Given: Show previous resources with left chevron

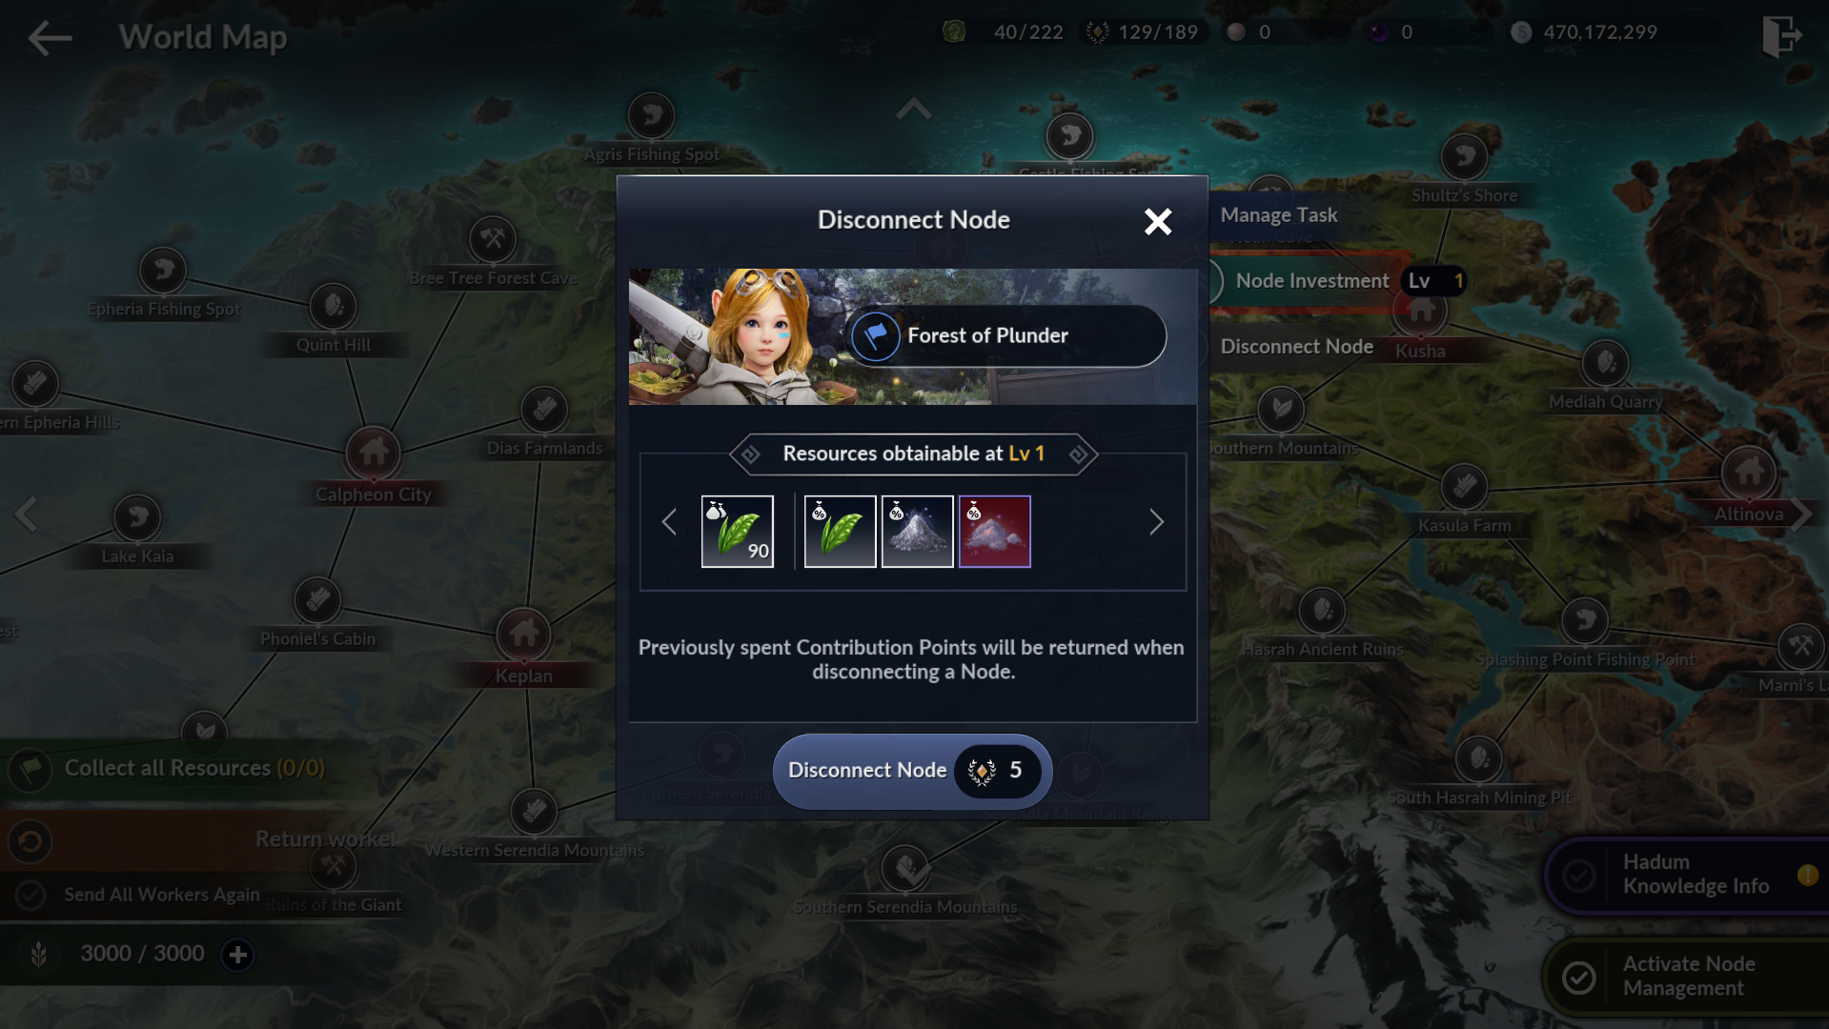Looking at the screenshot, I should click(669, 522).
